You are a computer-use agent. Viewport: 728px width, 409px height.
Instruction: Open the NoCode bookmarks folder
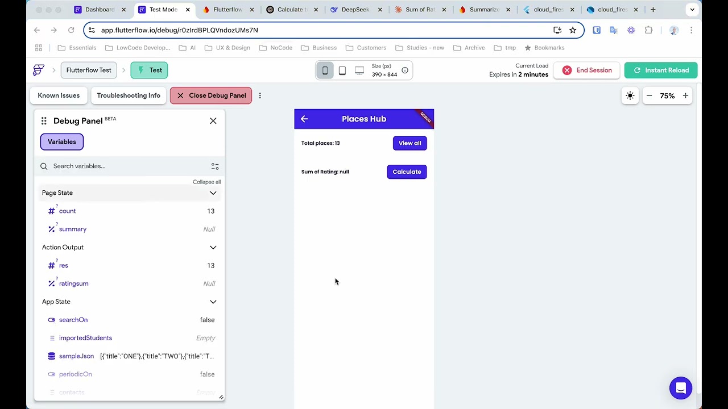276,48
